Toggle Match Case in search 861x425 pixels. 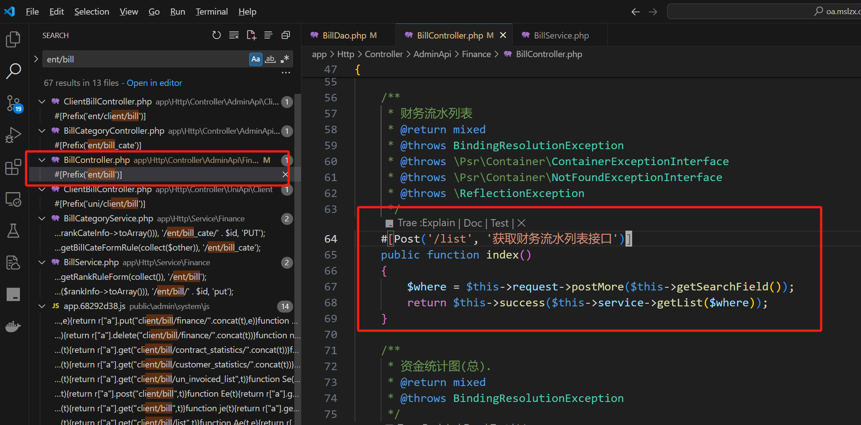tap(256, 59)
